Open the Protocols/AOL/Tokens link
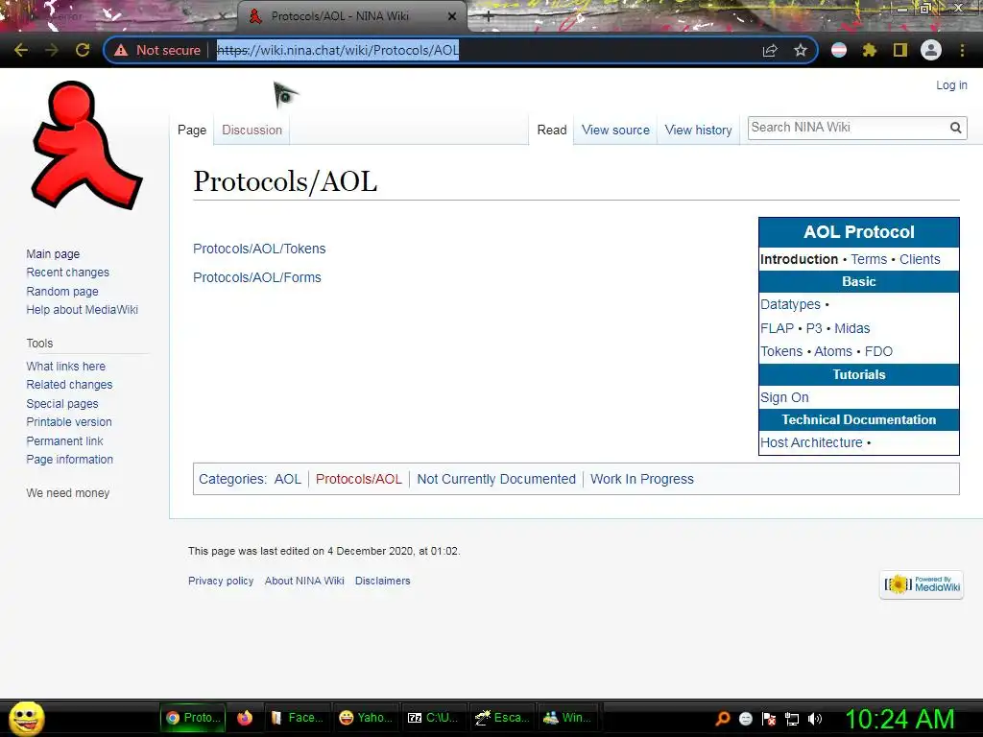Image resolution: width=983 pixels, height=737 pixels. [259, 249]
